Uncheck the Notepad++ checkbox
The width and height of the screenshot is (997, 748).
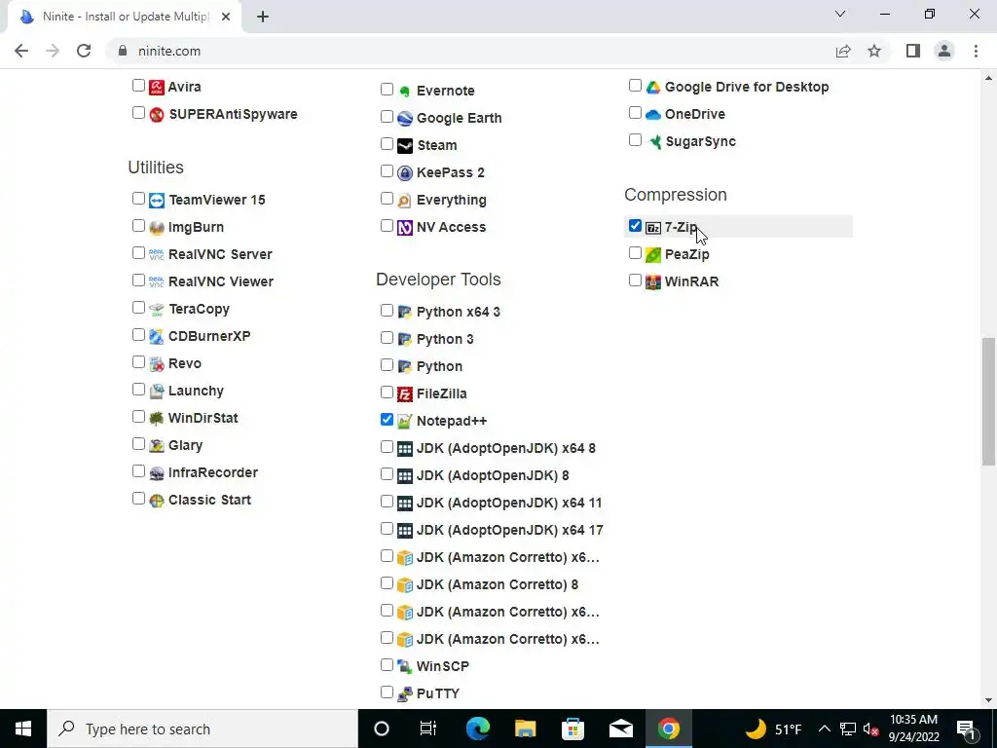(x=387, y=419)
